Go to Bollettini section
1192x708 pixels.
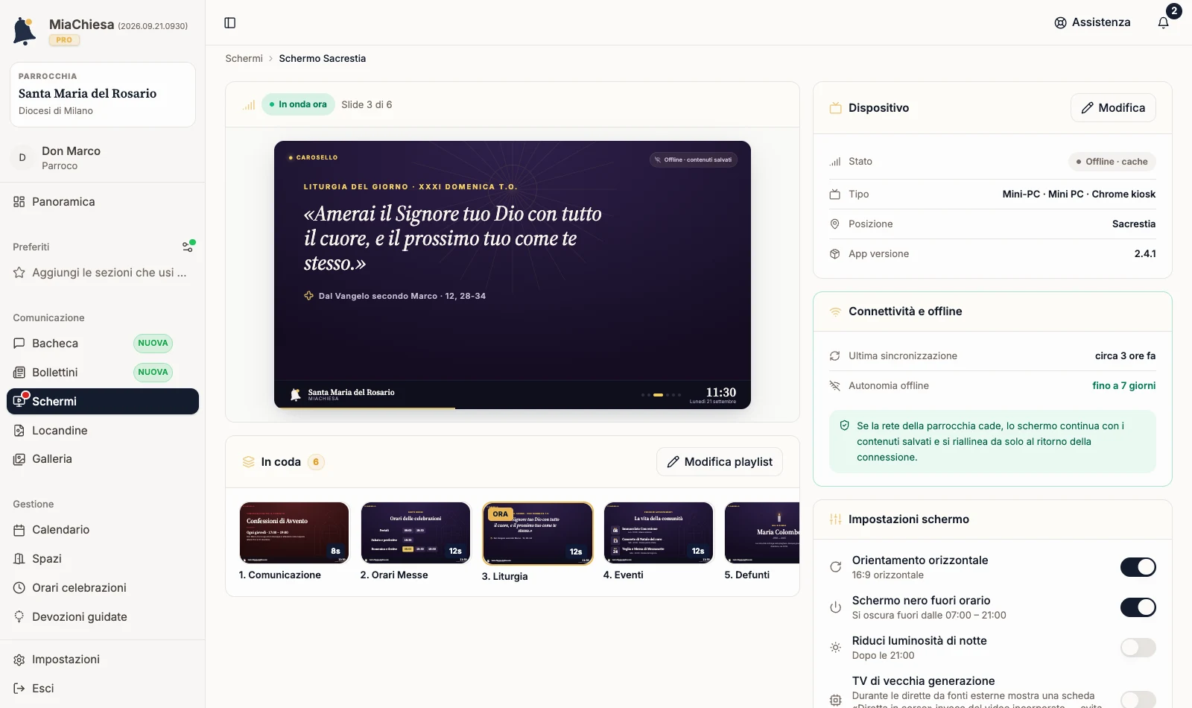pyautogui.click(x=103, y=373)
